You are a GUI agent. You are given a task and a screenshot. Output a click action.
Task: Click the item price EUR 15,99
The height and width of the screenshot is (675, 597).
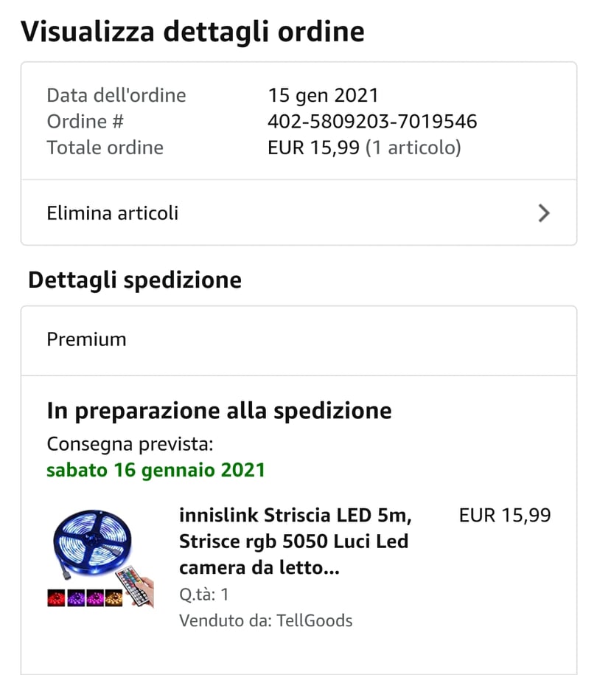(505, 516)
